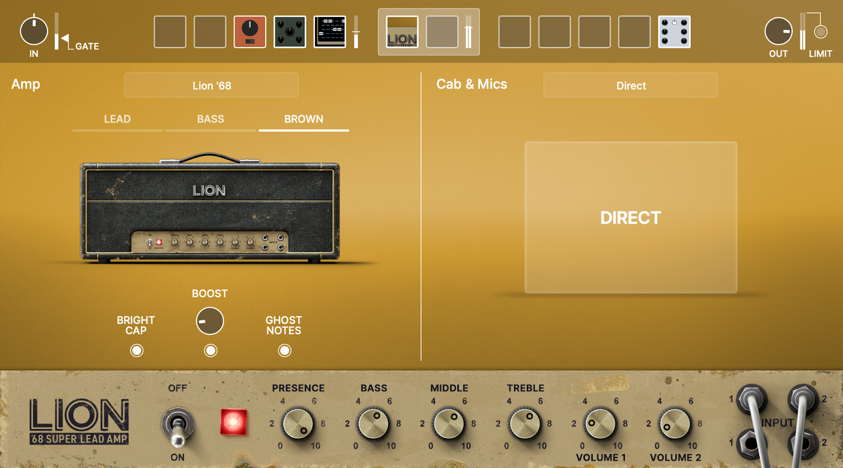Image resolution: width=843 pixels, height=468 pixels.
Task: Select the first empty post-effect slot
Action: (514, 32)
